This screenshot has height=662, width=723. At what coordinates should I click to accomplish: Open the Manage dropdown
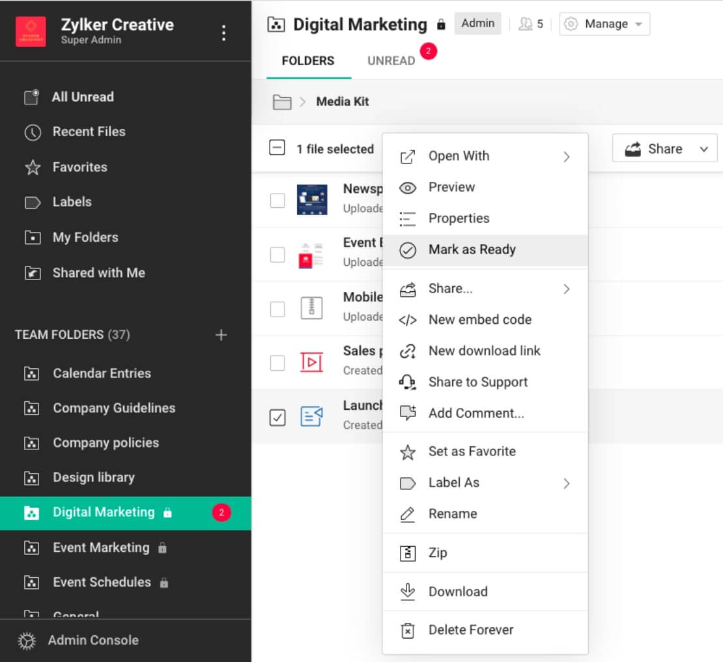604,23
